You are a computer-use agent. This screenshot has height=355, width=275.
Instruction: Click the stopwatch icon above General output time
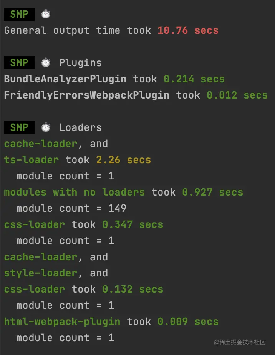coord(46,14)
